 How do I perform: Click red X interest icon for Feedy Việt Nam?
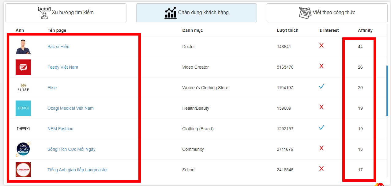point(321,66)
